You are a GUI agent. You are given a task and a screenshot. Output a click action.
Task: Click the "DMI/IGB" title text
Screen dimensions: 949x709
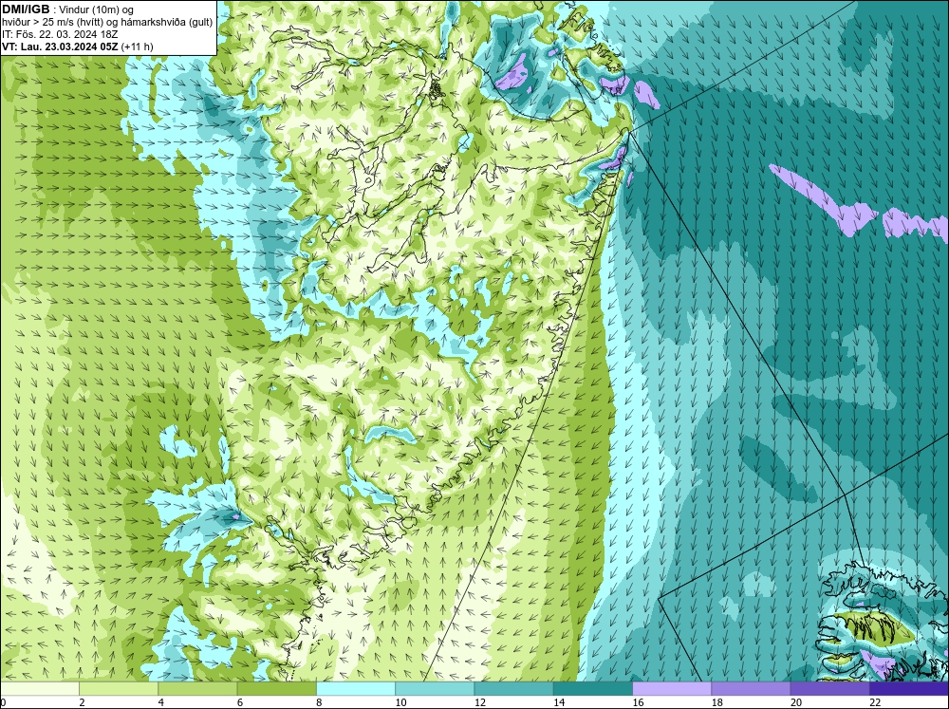26,9
